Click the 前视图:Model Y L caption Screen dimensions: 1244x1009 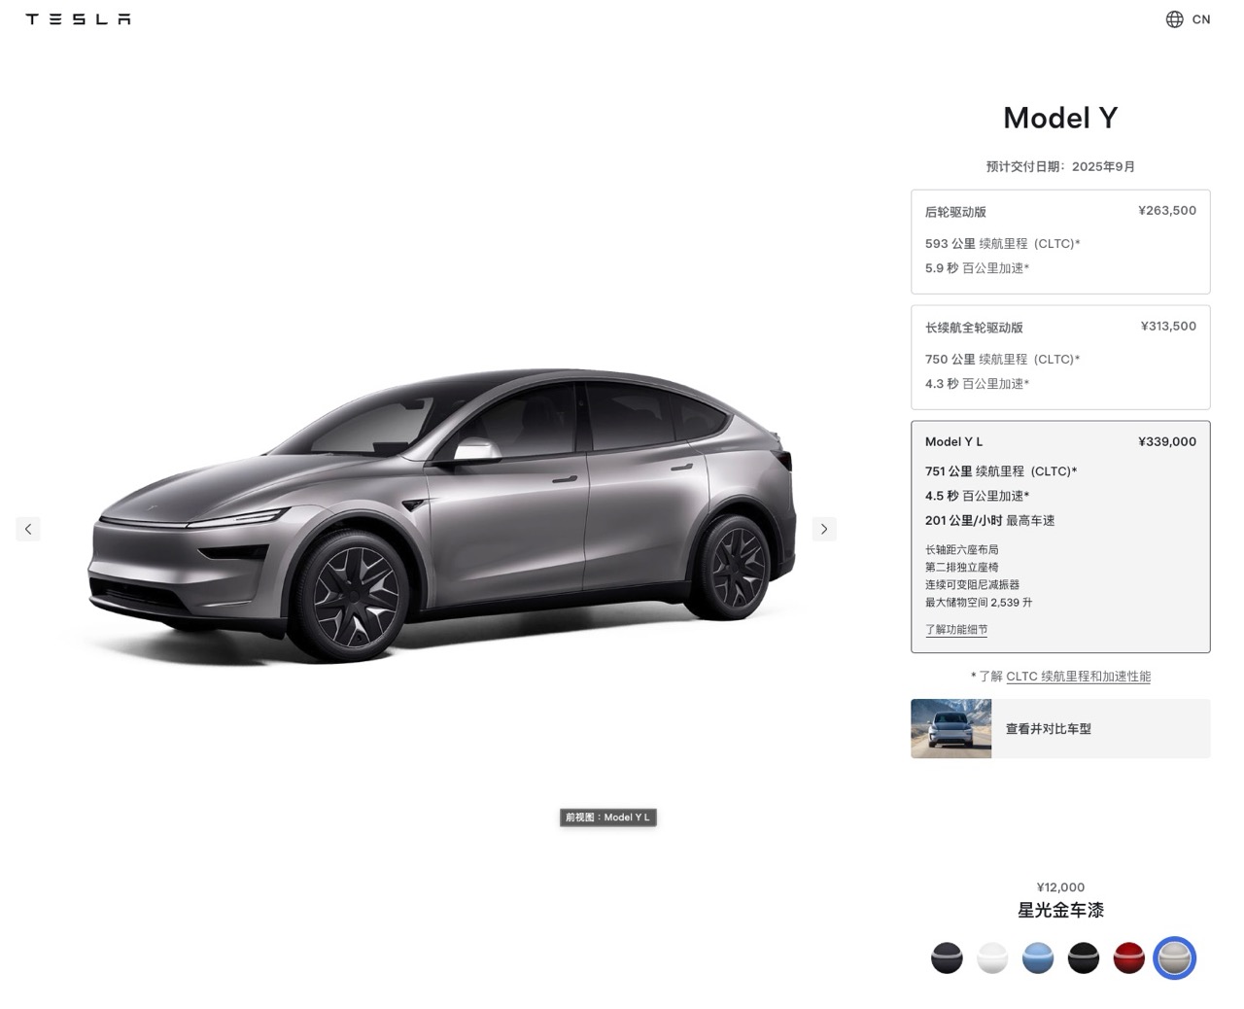[608, 818]
